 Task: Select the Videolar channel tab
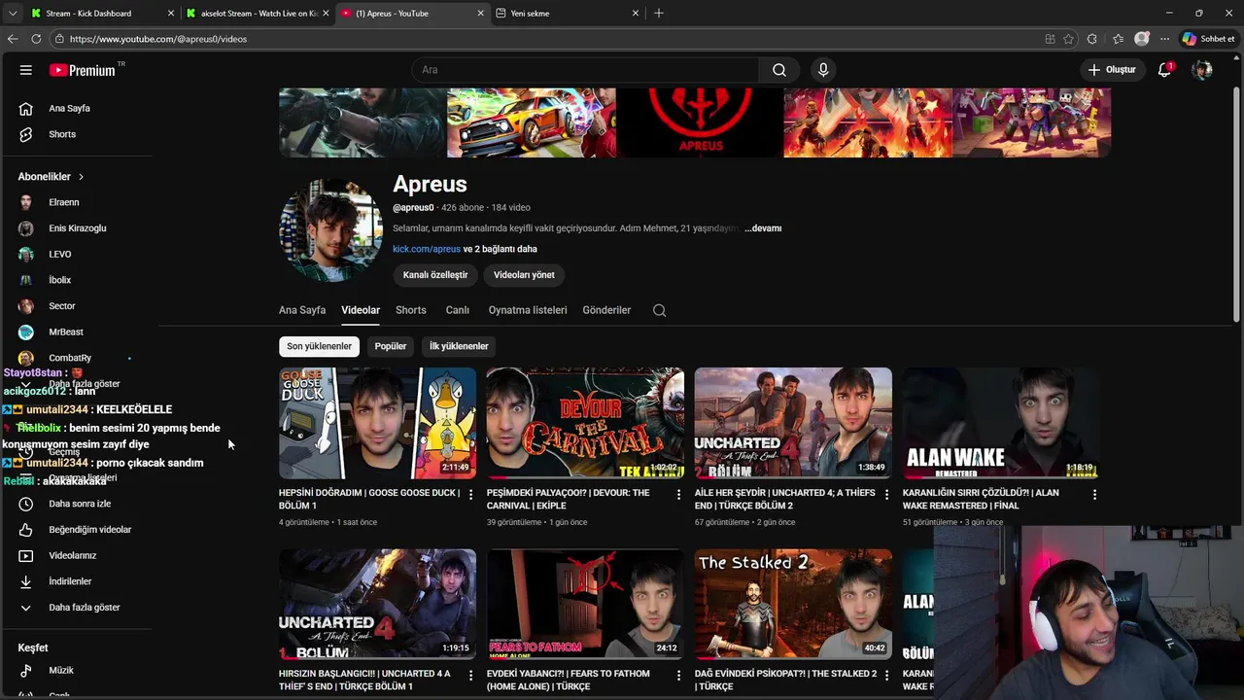361,310
